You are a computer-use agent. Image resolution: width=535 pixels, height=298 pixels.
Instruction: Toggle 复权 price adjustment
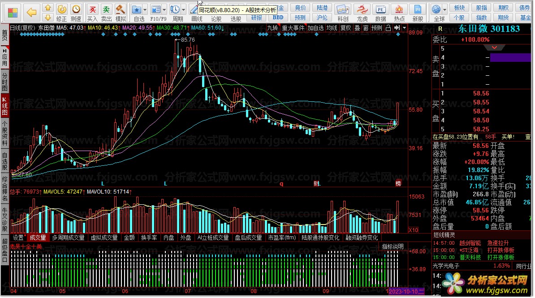[x=345, y=28]
